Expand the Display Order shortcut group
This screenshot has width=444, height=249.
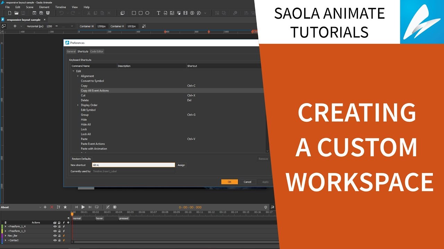click(78, 105)
